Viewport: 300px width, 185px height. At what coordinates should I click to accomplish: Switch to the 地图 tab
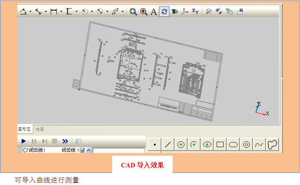(x=40, y=129)
